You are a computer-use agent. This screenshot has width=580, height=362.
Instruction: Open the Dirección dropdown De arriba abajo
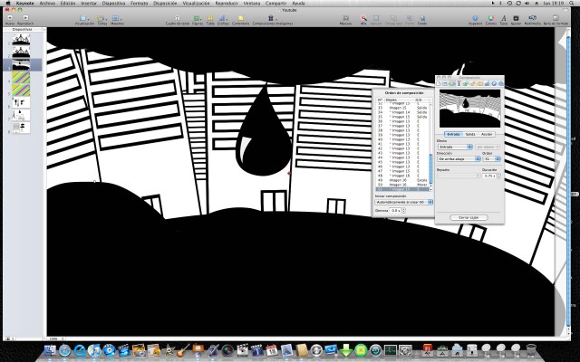click(x=459, y=159)
